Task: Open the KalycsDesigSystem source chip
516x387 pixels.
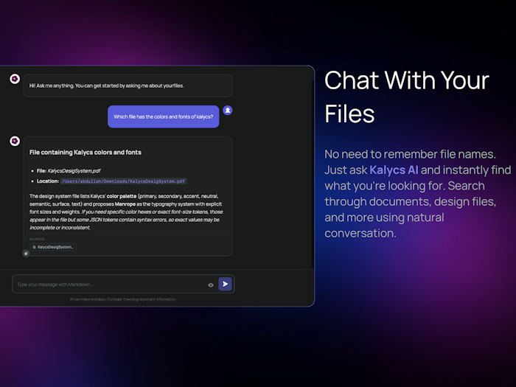Action: pyautogui.click(x=53, y=247)
